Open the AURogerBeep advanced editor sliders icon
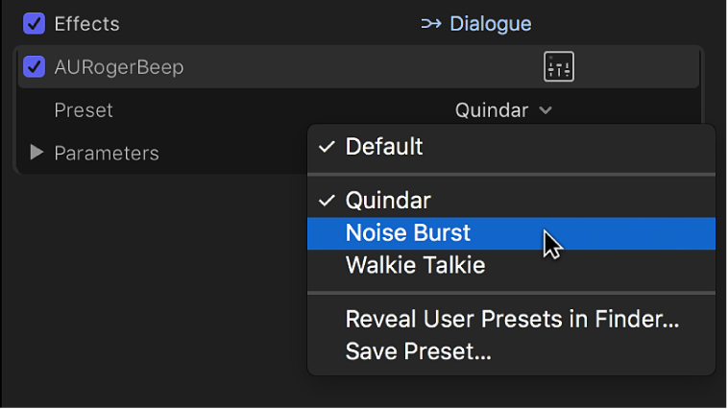 [559, 67]
